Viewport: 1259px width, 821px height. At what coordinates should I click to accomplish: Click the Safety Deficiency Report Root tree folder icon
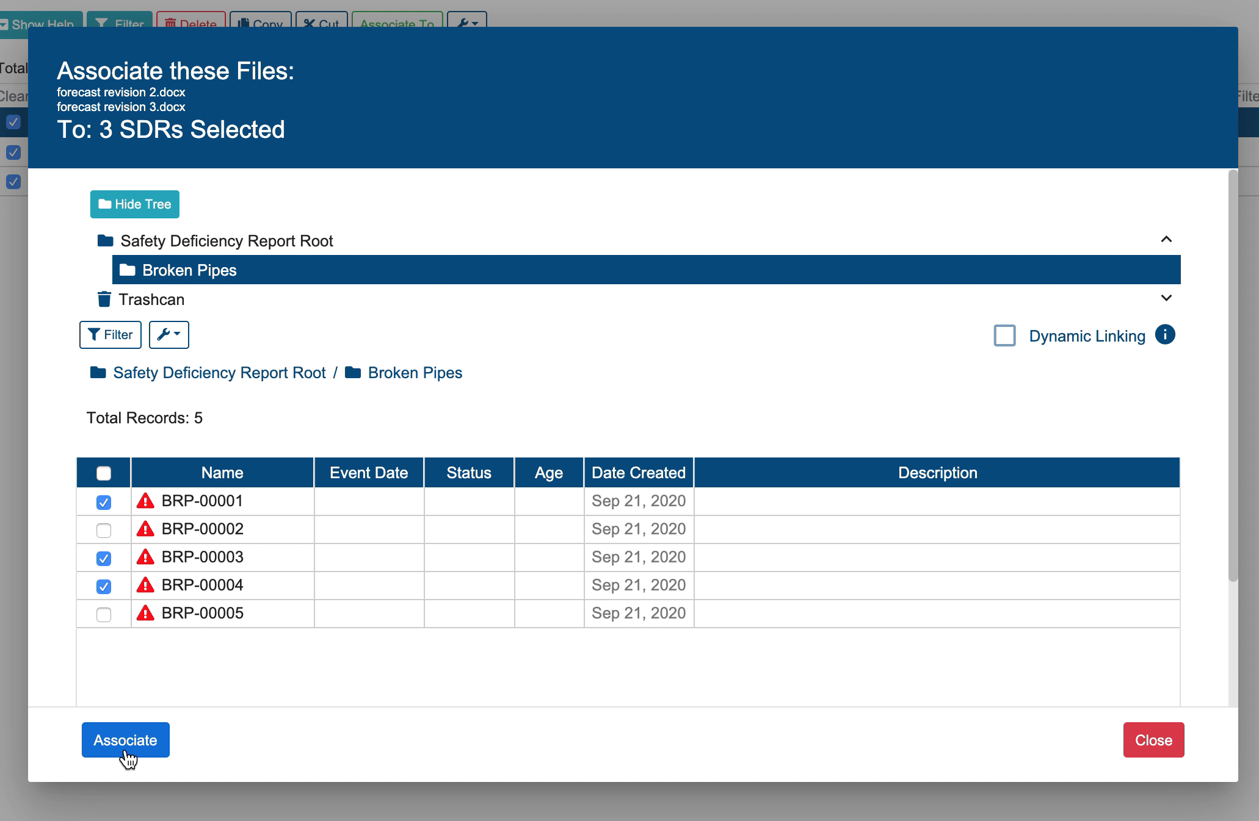point(106,240)
